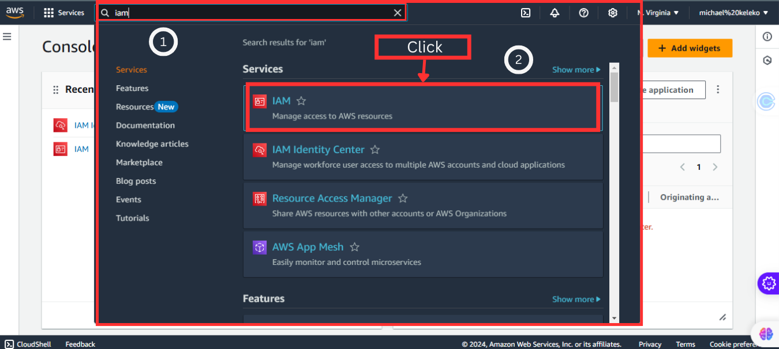Screen dimensions: 779x349
Task: Click the widget resize handle icon
Action: click(x=722, y=317)
